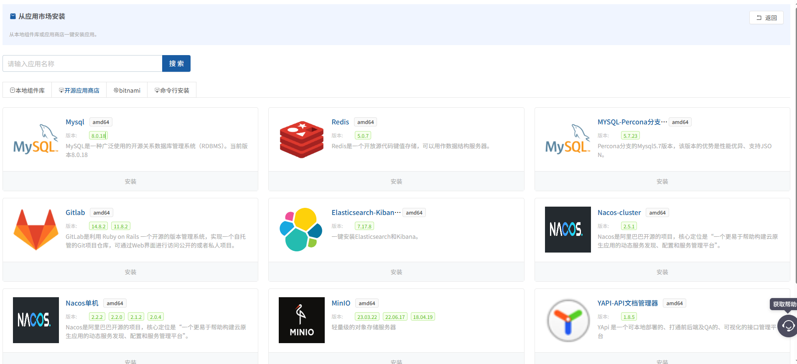797x364 pixels.
Task: Click the amd64 tag on MinIO card
Action: point(367,303)
